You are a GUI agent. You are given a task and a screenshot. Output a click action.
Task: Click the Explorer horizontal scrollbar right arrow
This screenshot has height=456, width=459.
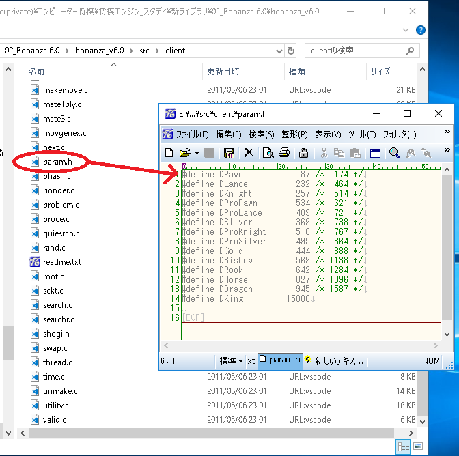point(411,433)
